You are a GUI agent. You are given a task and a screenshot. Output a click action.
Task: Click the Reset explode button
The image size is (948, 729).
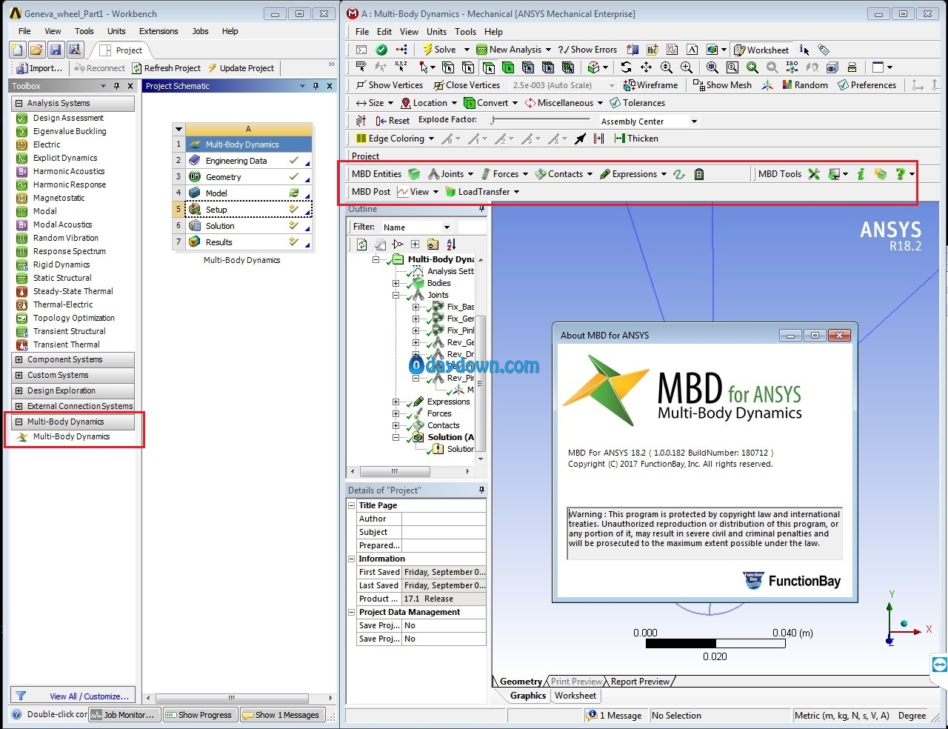[393, 121]
